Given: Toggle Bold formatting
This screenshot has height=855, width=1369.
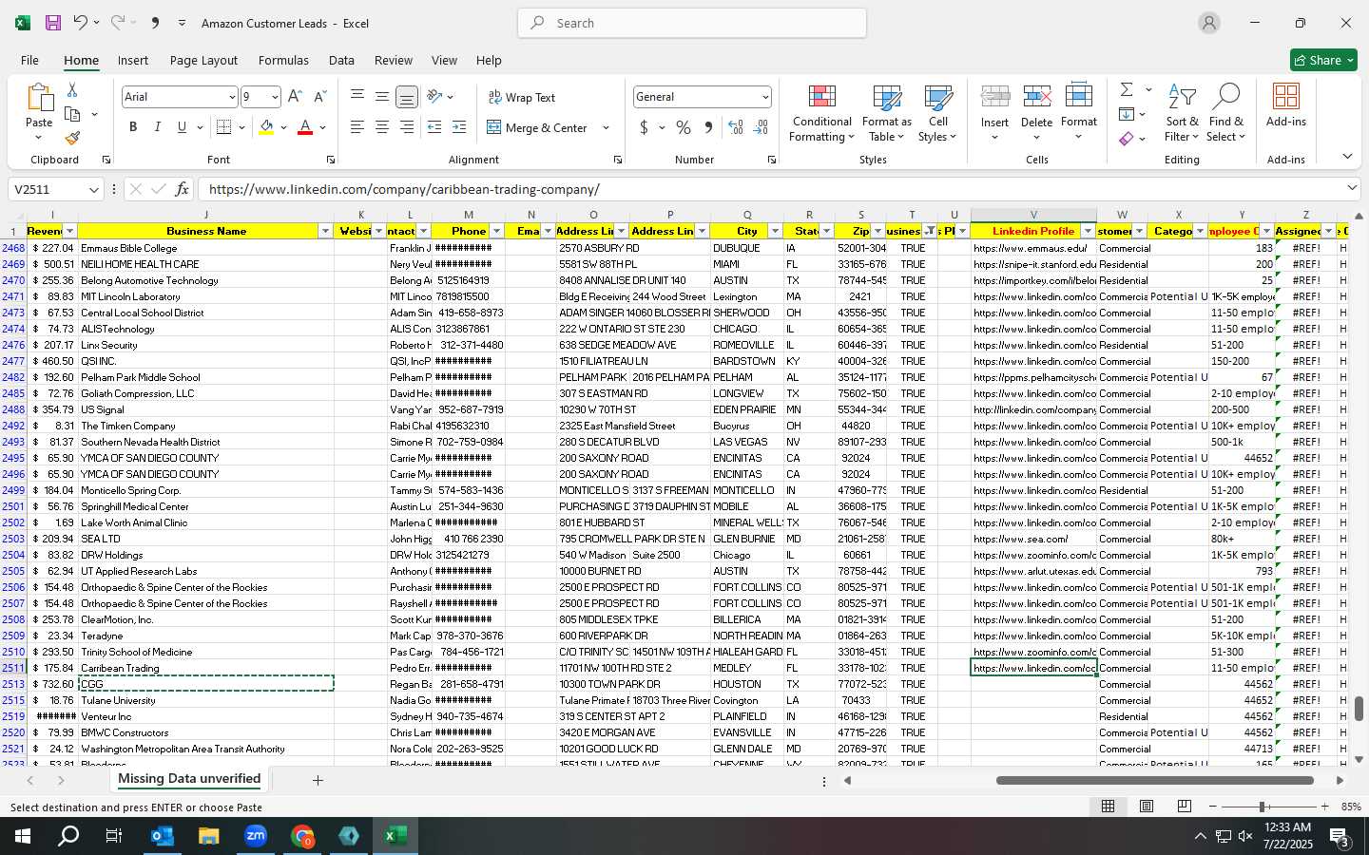Looking at the screenshot, I should click(x=133, y=127).
